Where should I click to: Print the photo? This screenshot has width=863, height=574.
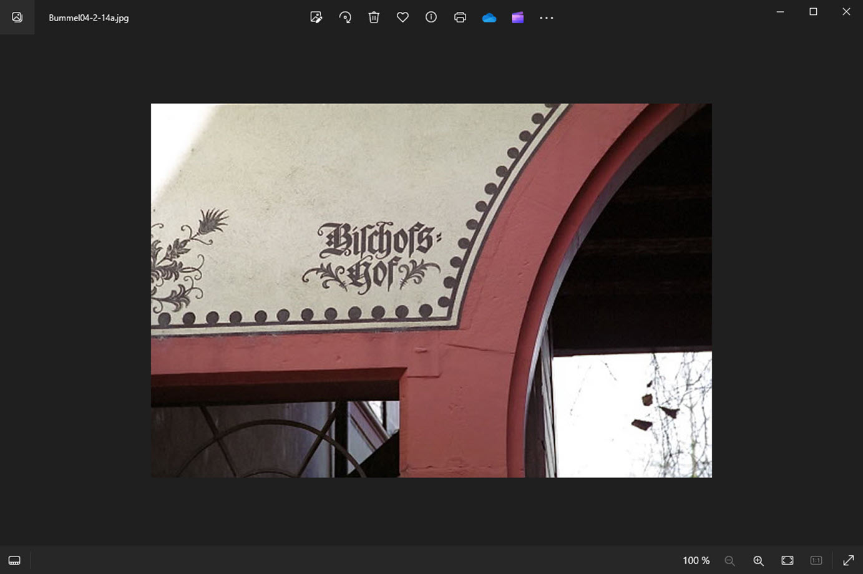point(460,17)
